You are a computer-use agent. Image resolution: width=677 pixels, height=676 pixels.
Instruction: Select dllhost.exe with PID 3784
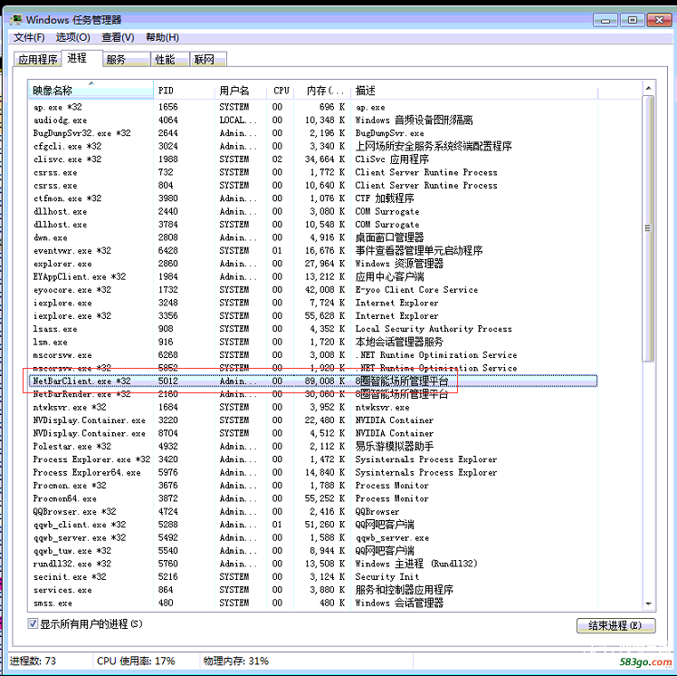pos(313,225)
